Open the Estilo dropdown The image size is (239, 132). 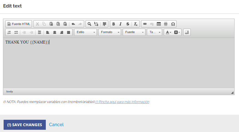pyautogui.click(x=85, y=32)
